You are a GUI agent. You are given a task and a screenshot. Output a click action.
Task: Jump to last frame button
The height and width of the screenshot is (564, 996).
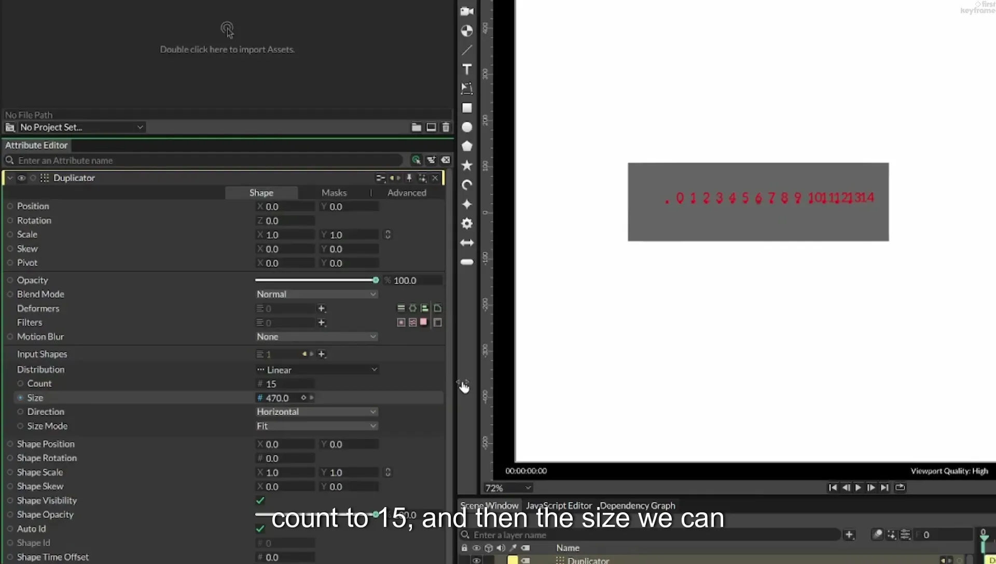pos(884,487)
